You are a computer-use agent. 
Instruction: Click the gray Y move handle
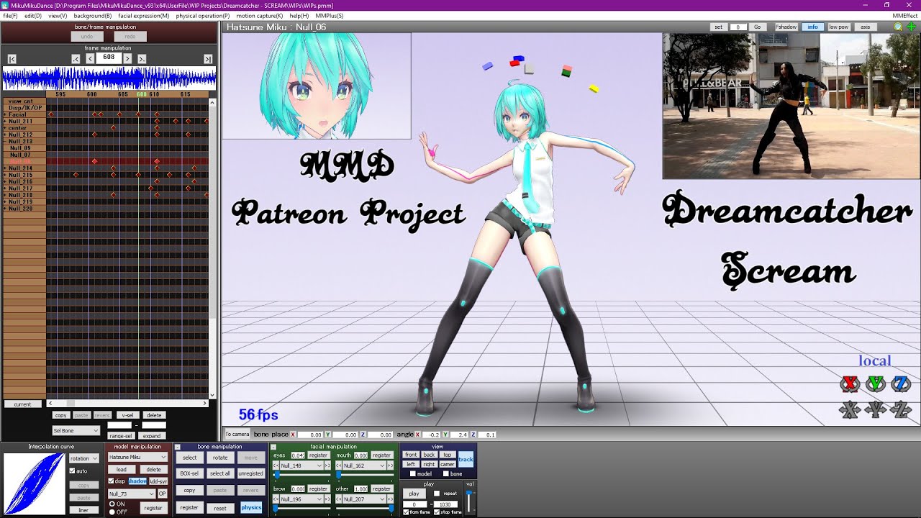875,411
